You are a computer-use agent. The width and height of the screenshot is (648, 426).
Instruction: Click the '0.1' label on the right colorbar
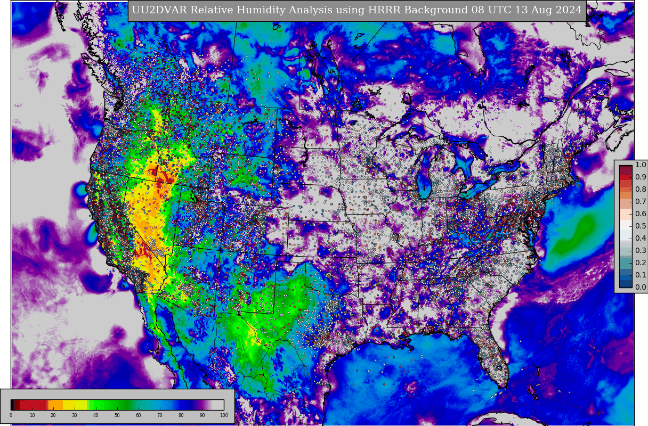click(641, 275)
